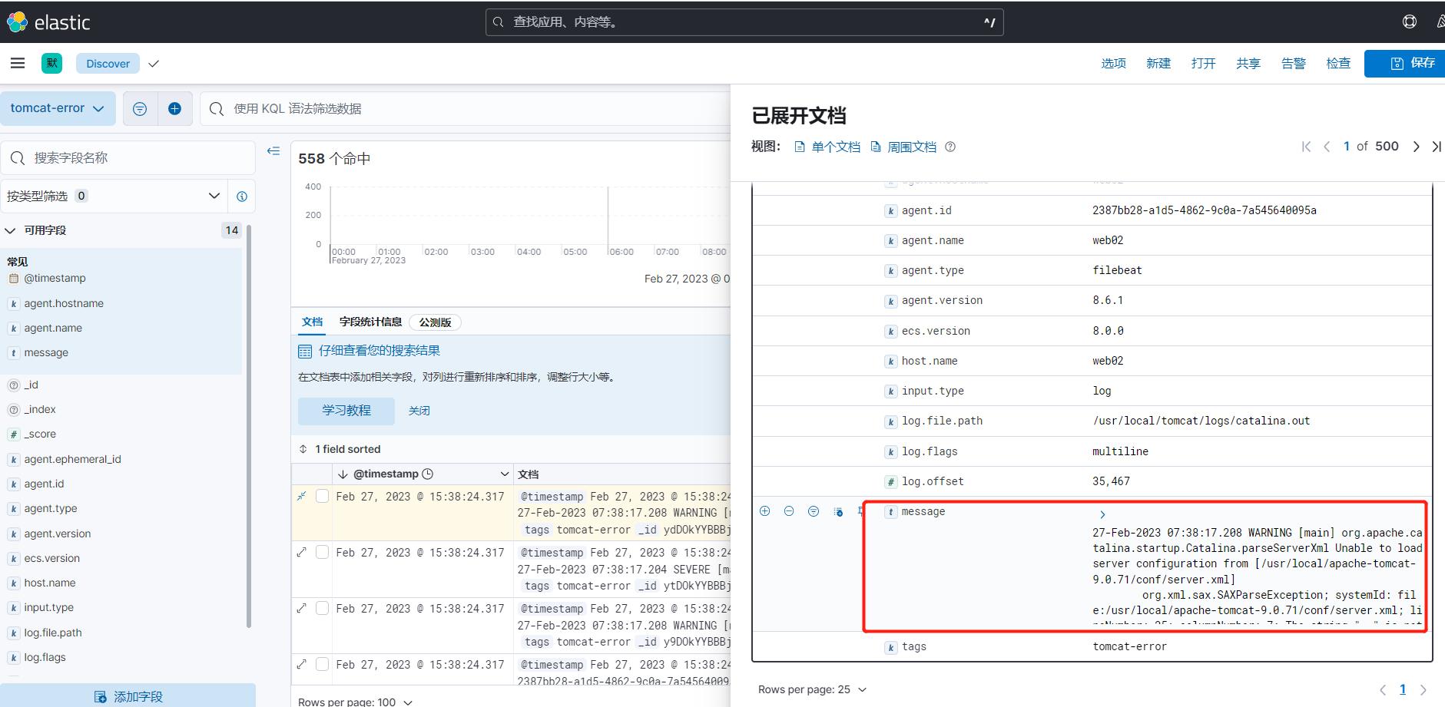
Task: Select @timestamp field in sidebar
Action: click(x=55, y=278)
